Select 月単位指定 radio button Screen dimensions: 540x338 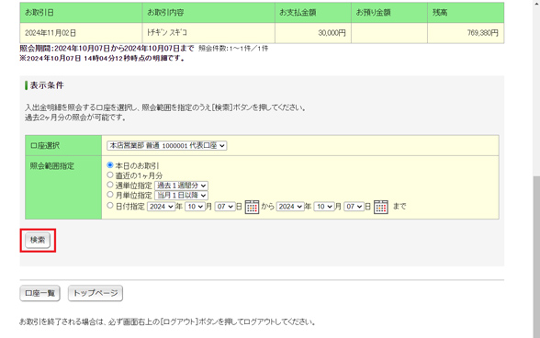(110, 195)
